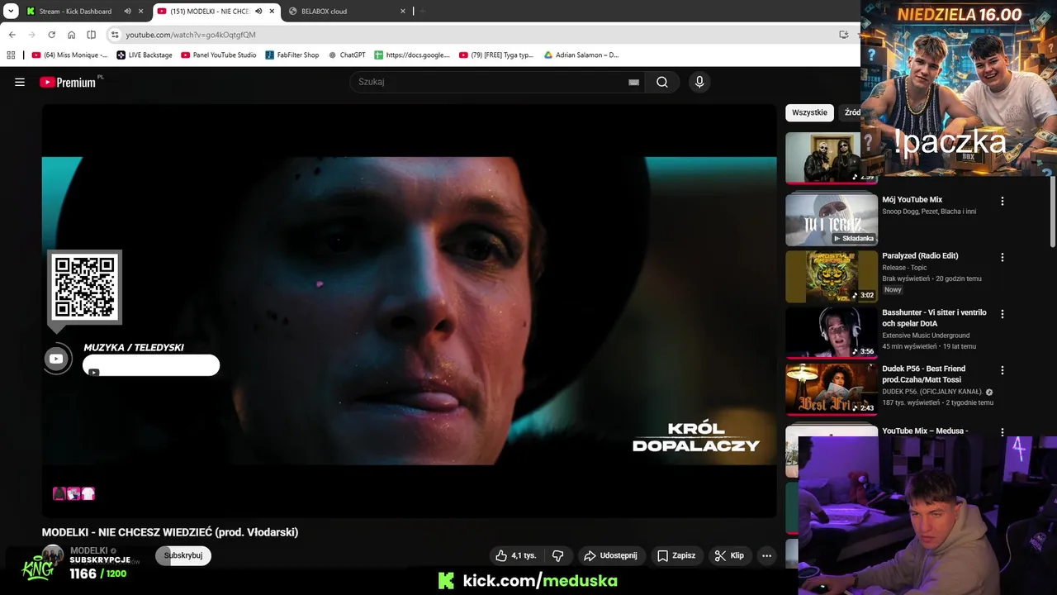
Task: Mute the Kick Dashboard tab audio
Action: [x=128, y=12]
